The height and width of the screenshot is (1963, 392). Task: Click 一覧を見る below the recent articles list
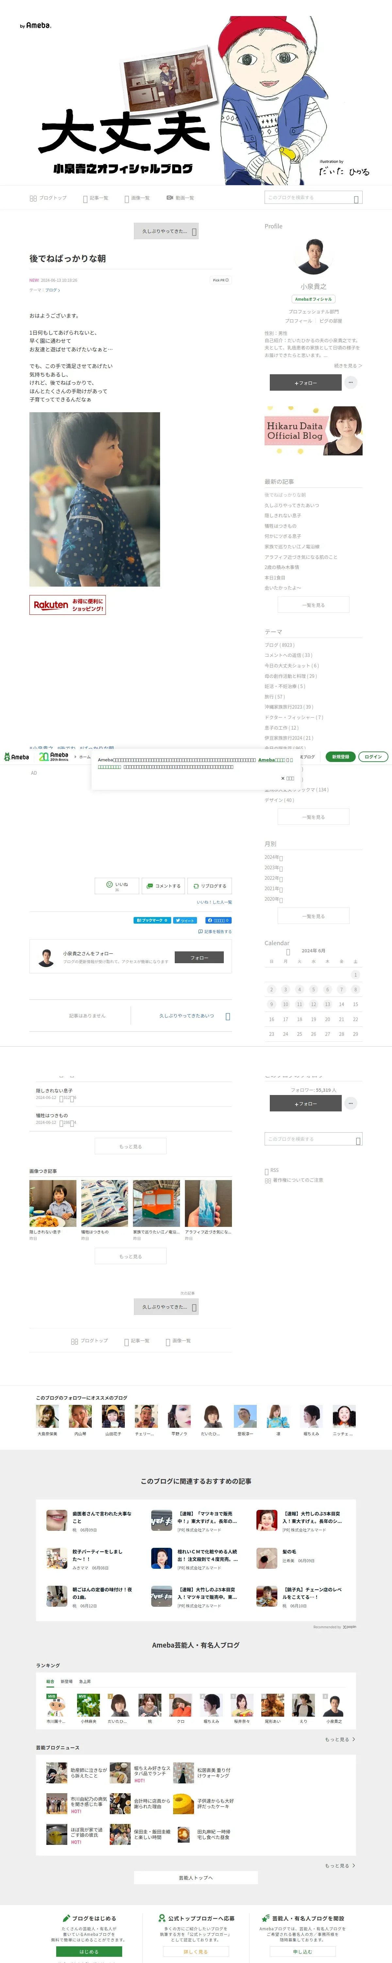313,605
